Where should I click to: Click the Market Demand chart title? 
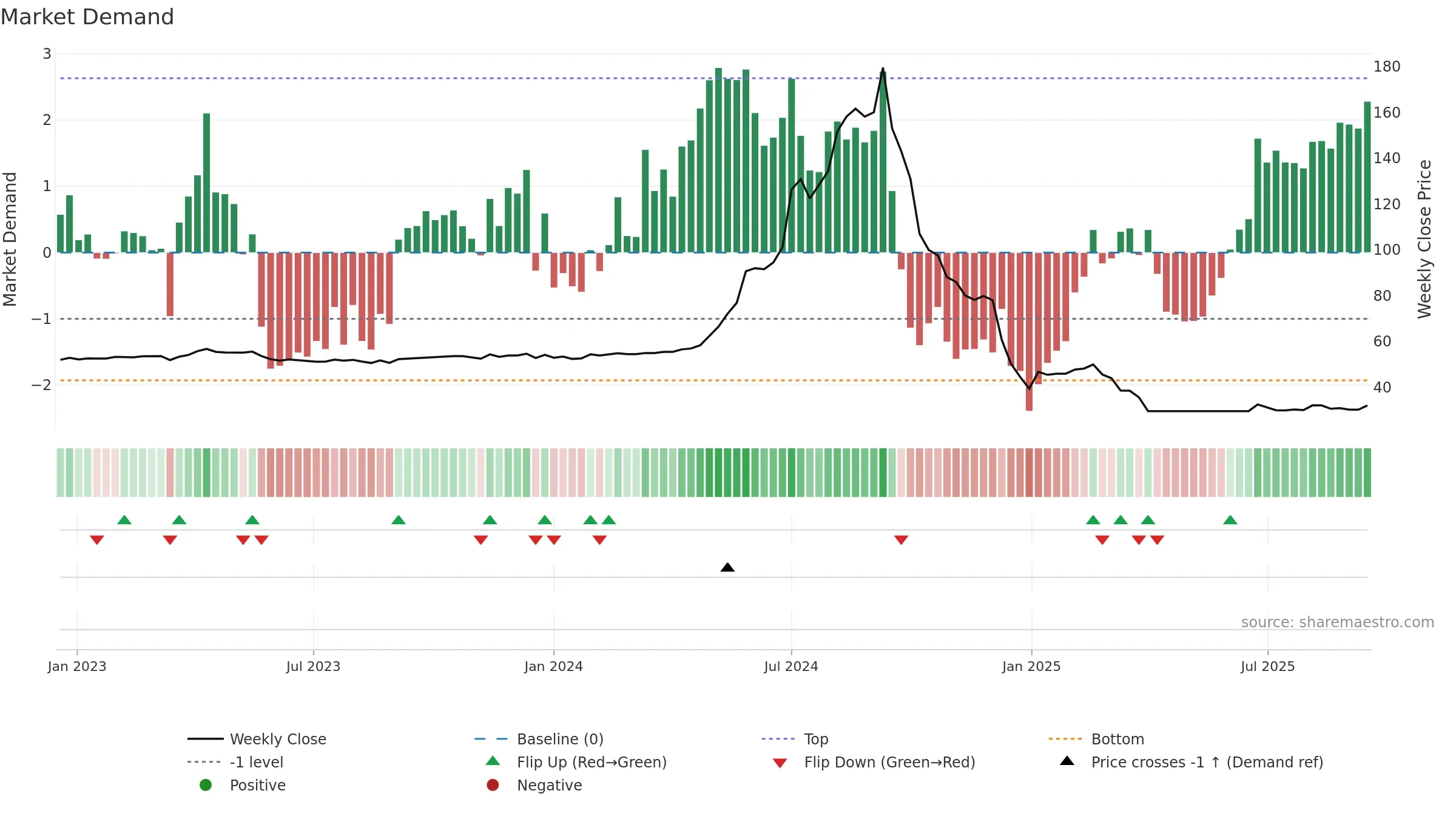tap(87, 17)
